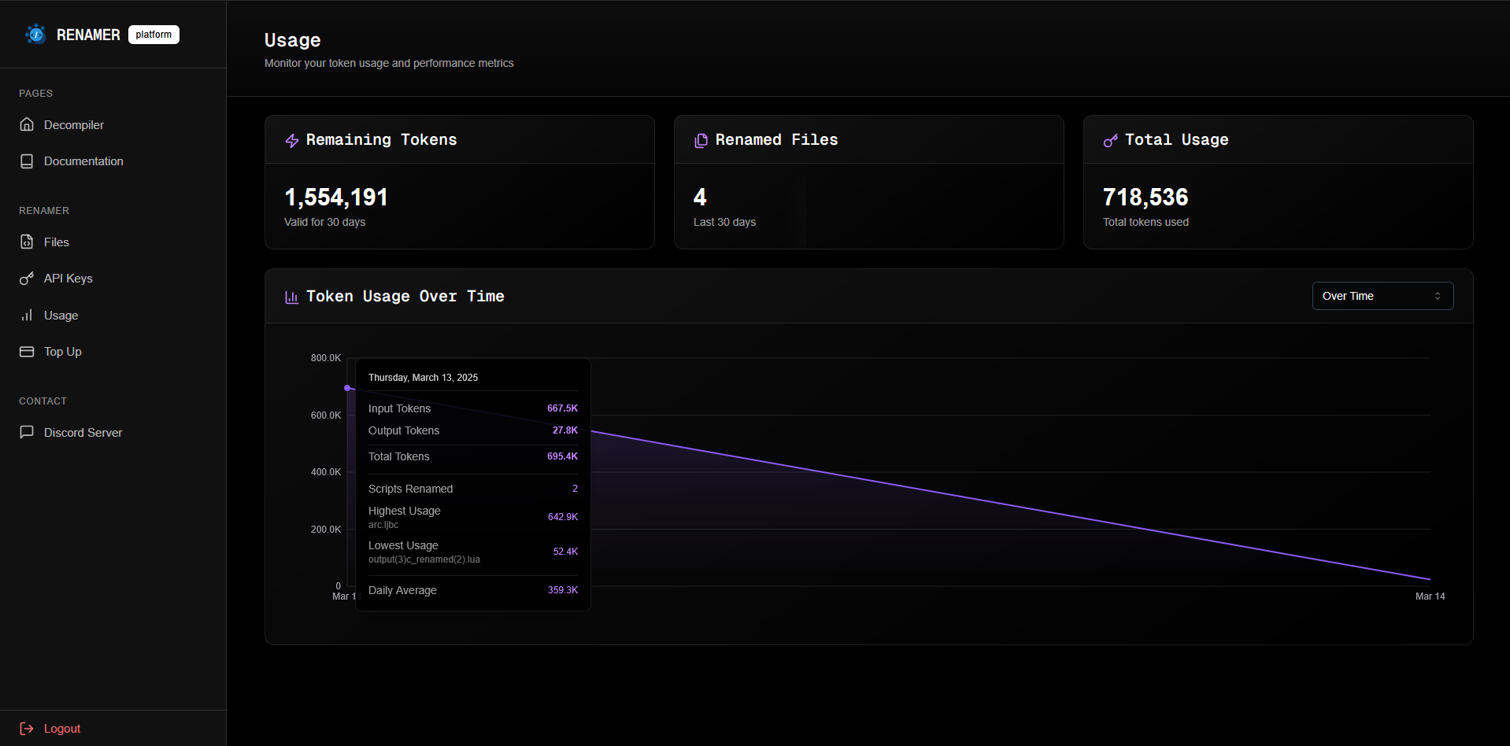Screen dimensions: 1510x746
Task: Click the Mar 14 axis label
Action: [x=1430, y=596]
